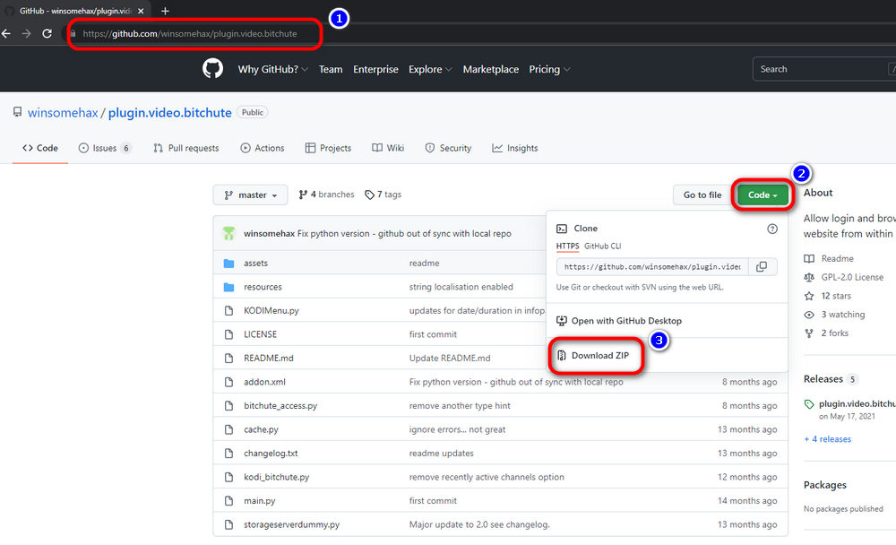The width and height of the screenshot is (896, 545).
Task: Click the assets folder icon
Action: 229,263
